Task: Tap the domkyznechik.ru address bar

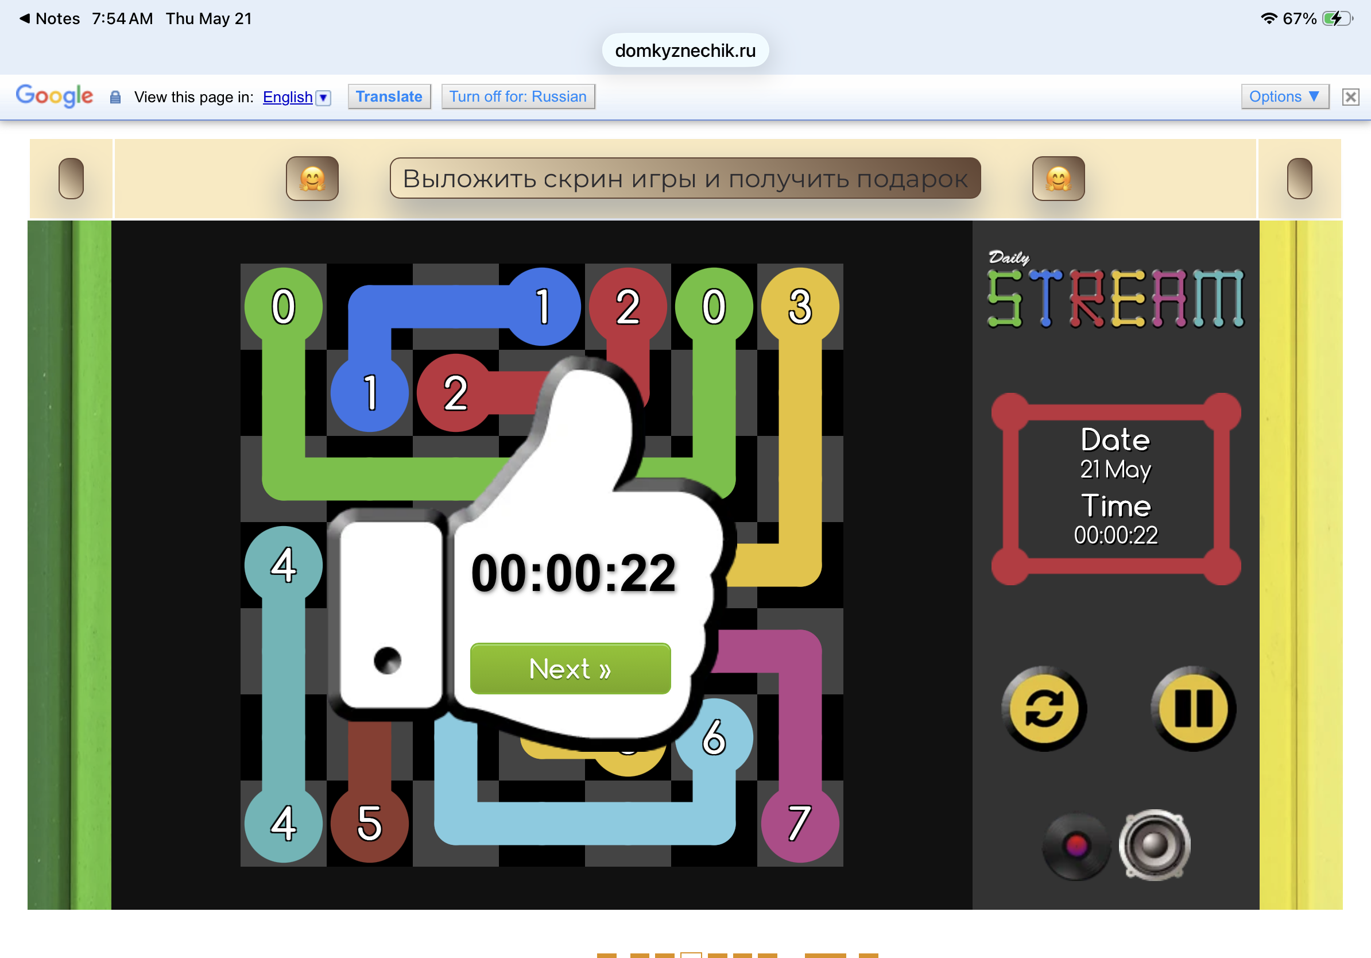Action: tap(685, 50)
